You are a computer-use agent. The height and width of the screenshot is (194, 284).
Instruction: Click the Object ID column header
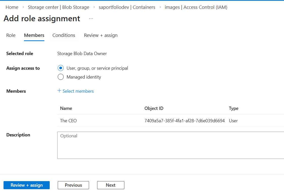pyautogui.click(x=154, y=108)
